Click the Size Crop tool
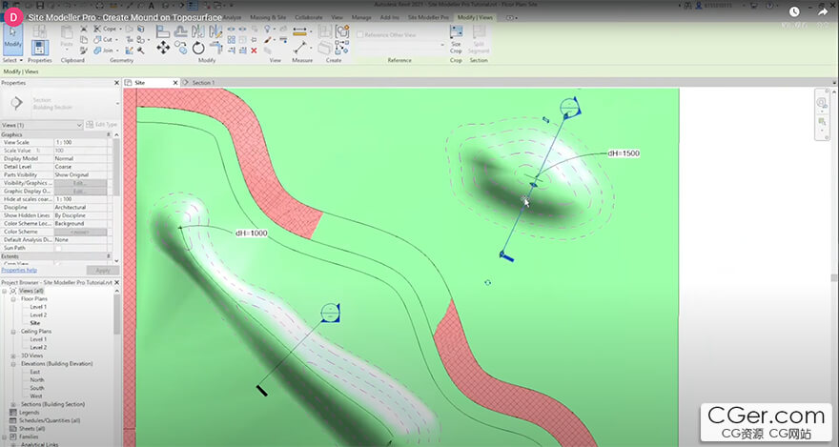Image resolution: width=839 pixels, height=447 pixels. 456,39
